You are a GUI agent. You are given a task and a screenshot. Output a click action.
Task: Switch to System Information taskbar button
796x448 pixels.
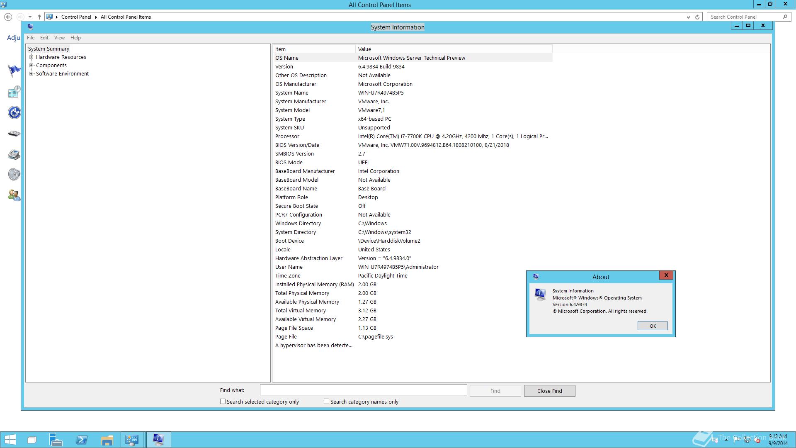coord(158,440)
